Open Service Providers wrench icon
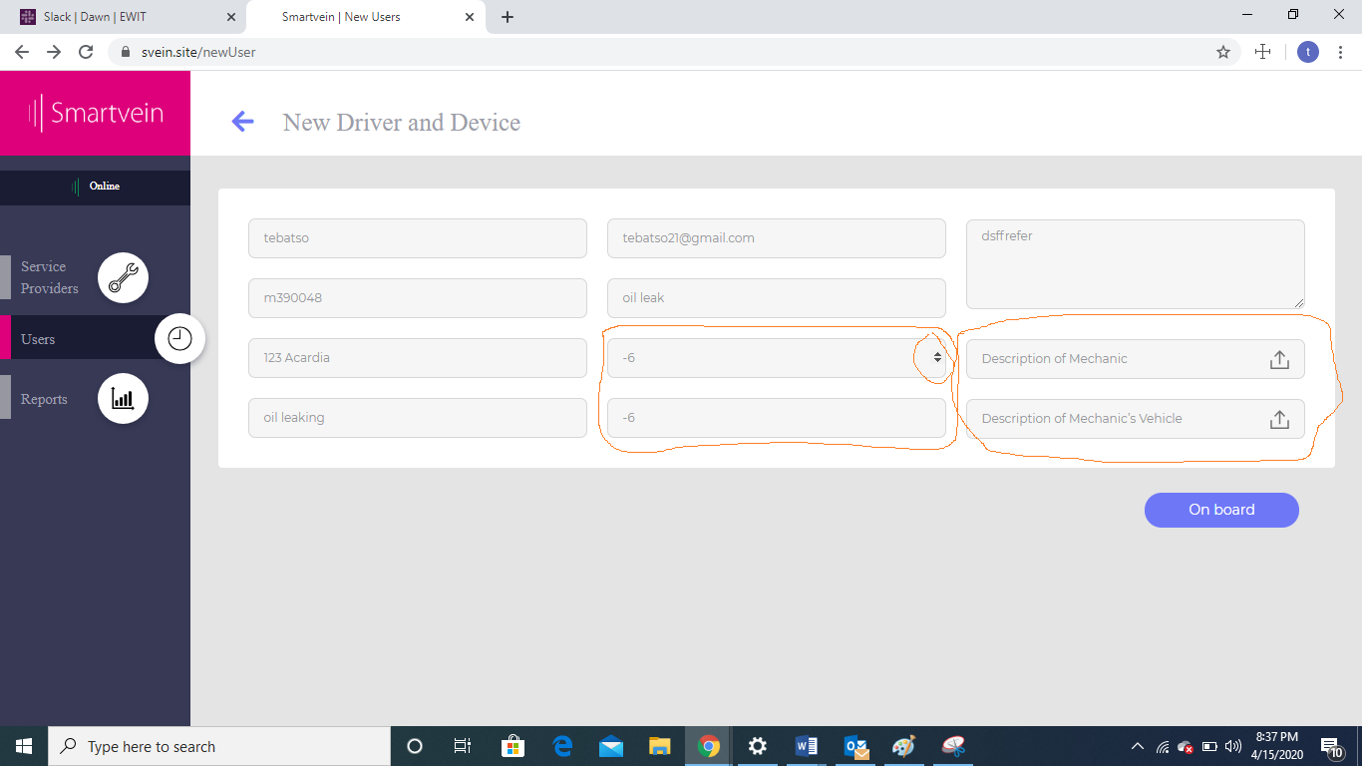The width and height of the screenshot is (1362, 766). (123, 278)
